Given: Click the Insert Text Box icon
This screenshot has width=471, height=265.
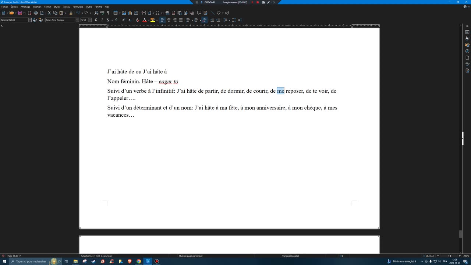Looking at the screenshot, I should [x=136, y=13].
